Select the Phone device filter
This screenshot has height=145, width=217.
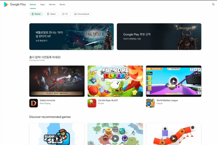point(36,14)
